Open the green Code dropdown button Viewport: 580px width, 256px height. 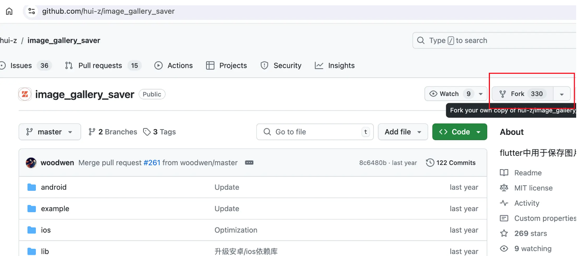pyautogui.click(x=459, y=132)
